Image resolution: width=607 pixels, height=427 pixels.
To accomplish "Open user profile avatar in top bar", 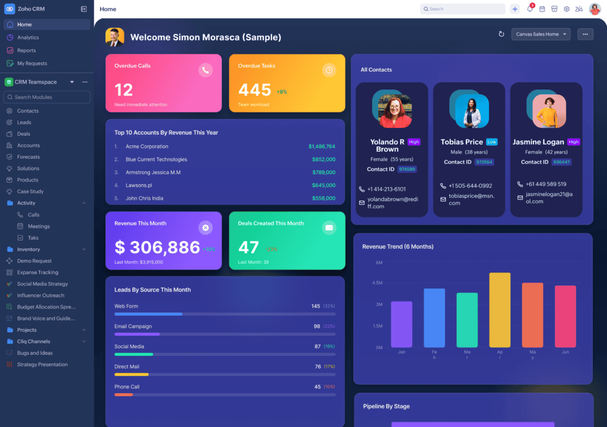I will tap(595, 9).
